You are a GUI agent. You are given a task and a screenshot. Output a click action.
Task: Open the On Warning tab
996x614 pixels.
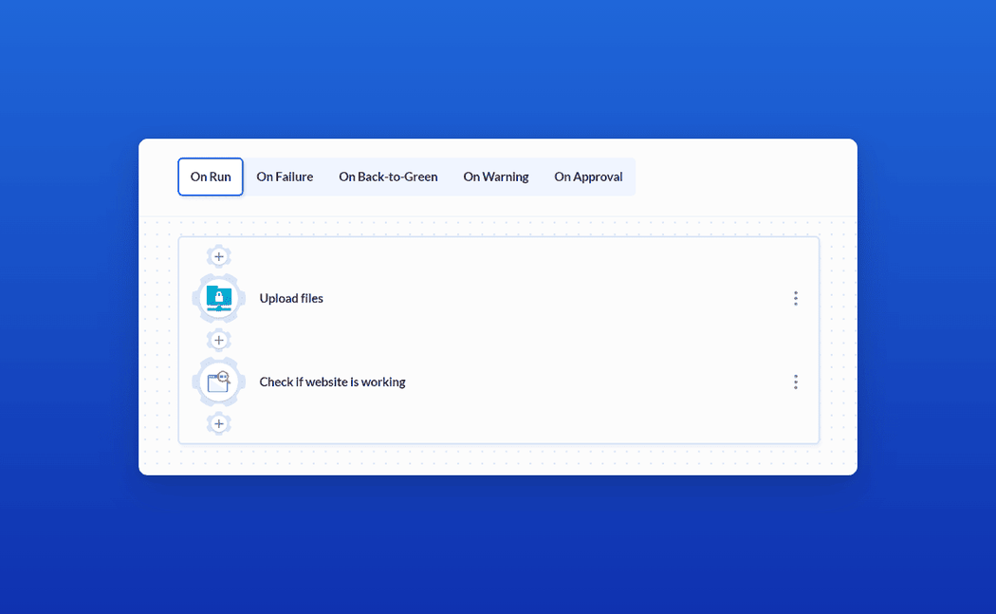click(495, 177)
